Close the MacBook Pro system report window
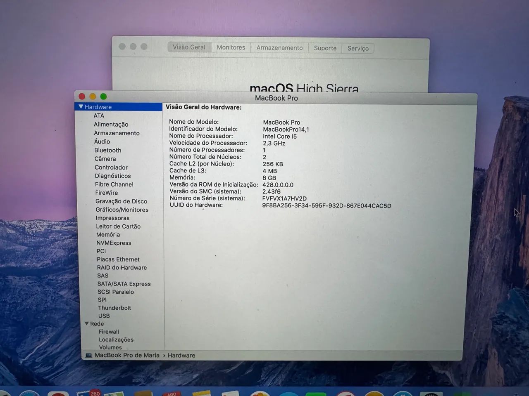Screen dimensions: 529x396 (82, 97)
